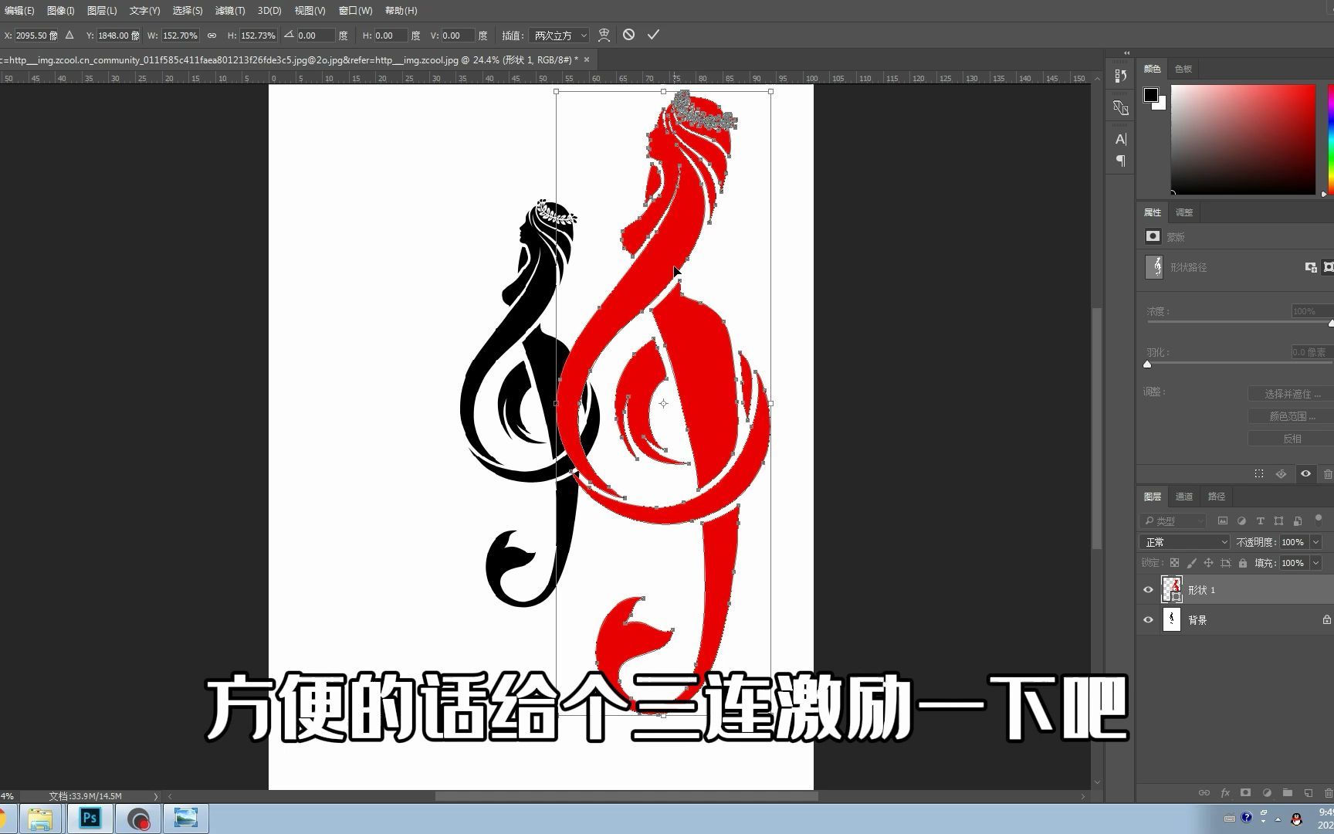1334x834 pixels.
Task: Delete layer using the trash icon
Action: click(1329, 792)
